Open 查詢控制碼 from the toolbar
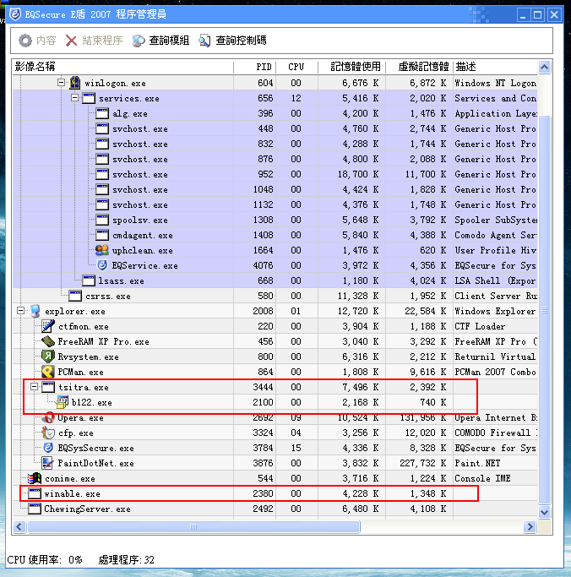 click(x=232, y=41)
